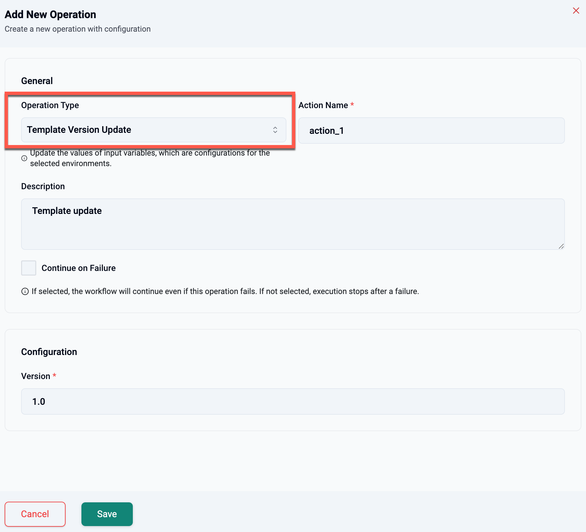The image size is (586, 532).
Task: Click the info icon beside input variables hint
Action: pos(24,158)
